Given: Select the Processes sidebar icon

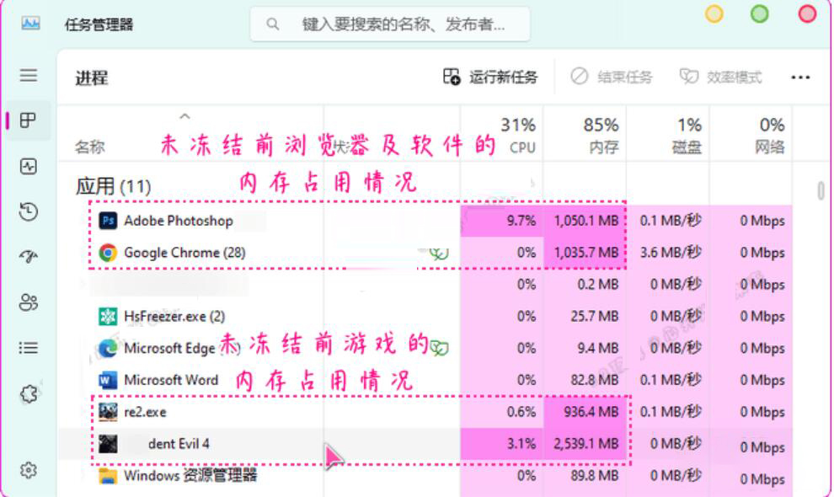Looking at the screenshot, I should coord(29,120).
